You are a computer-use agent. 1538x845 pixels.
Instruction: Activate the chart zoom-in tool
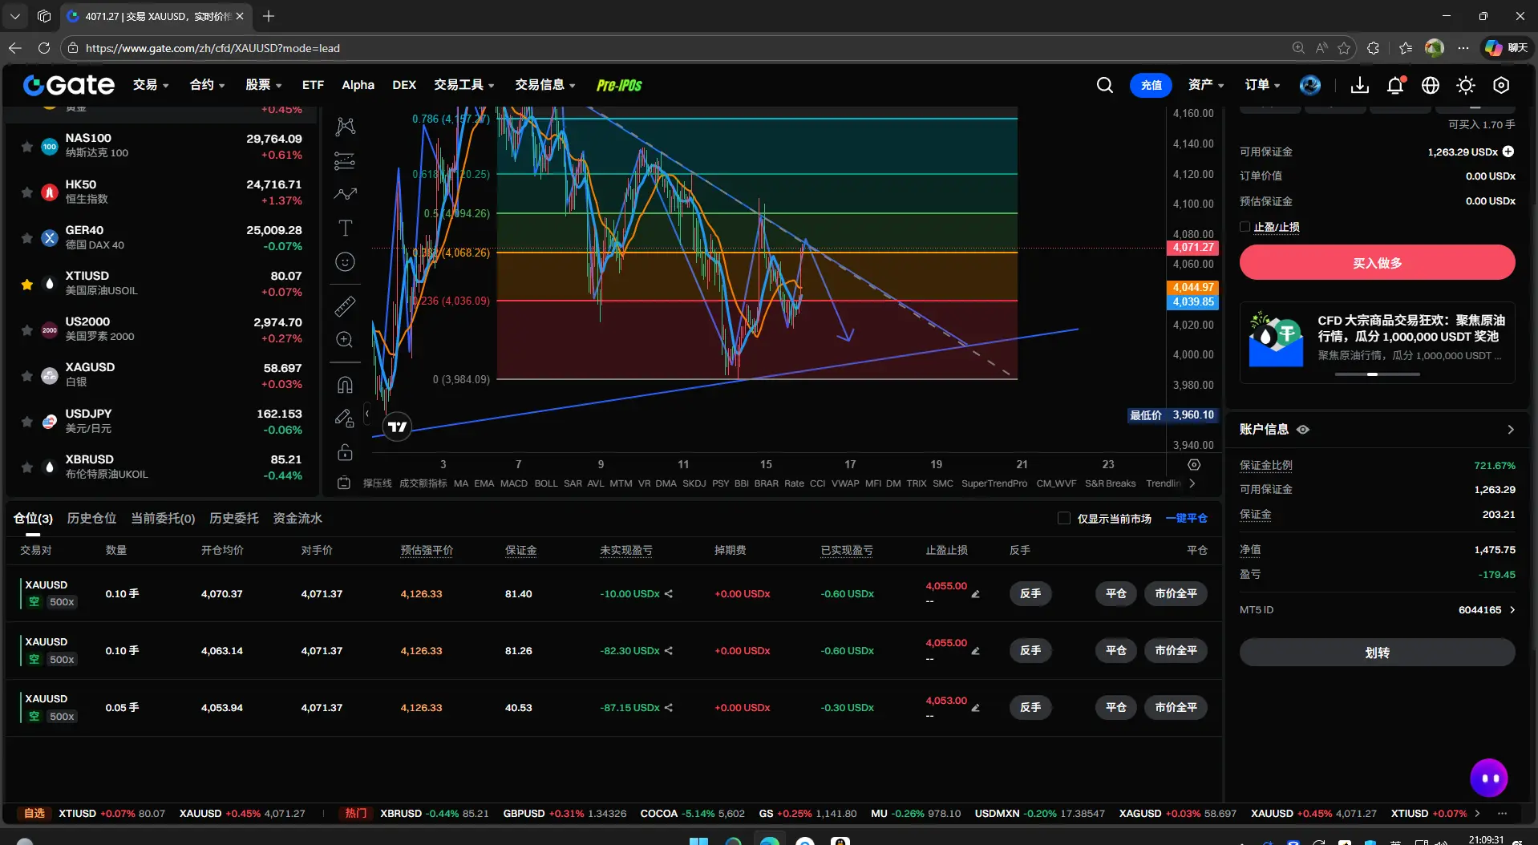tap(345, 339)
